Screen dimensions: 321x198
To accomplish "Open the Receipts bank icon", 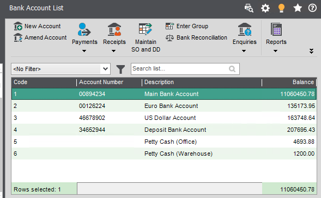I will point(114,29).
